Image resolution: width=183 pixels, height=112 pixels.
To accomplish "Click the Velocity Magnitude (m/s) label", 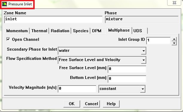I will [33, 88].
